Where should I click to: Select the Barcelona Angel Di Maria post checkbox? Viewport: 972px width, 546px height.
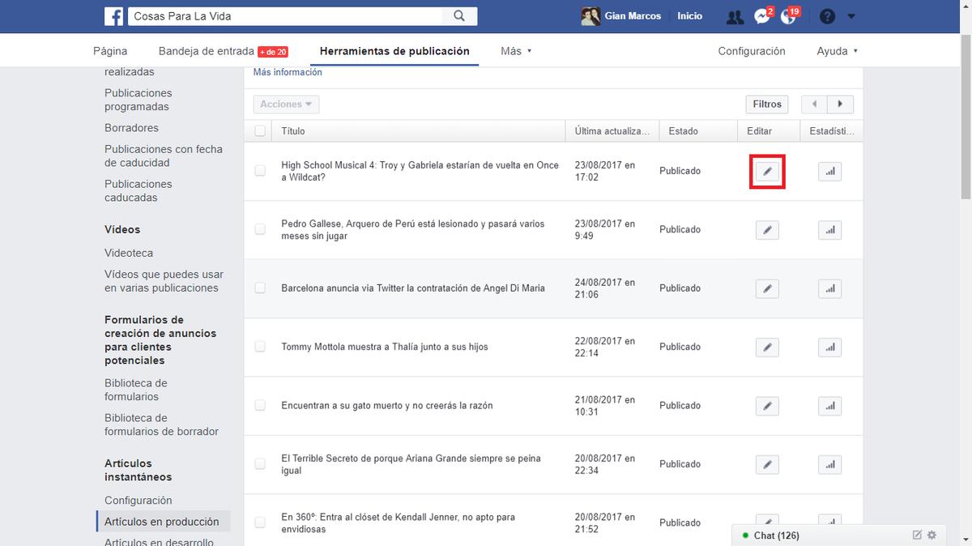pos(260,288)
